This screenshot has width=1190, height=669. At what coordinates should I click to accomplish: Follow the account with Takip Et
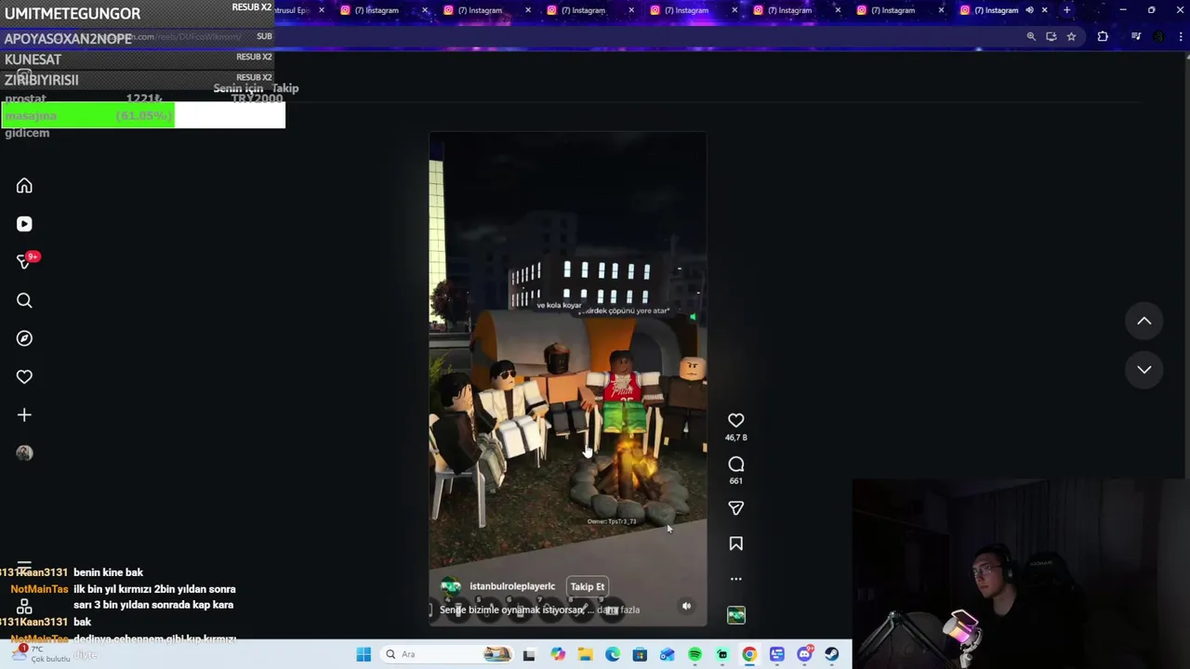point(587,586)
